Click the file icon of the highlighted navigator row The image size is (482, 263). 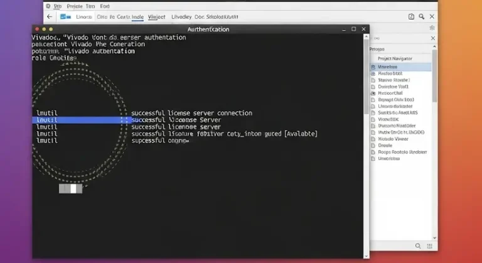pos(373,67)
